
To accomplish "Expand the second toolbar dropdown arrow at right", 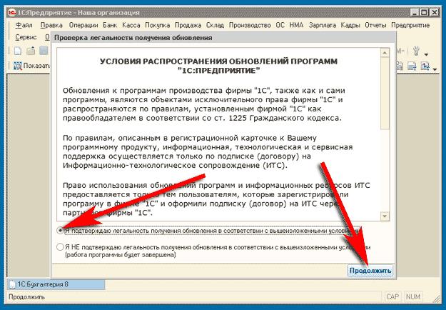I will (x=434, y=68).
